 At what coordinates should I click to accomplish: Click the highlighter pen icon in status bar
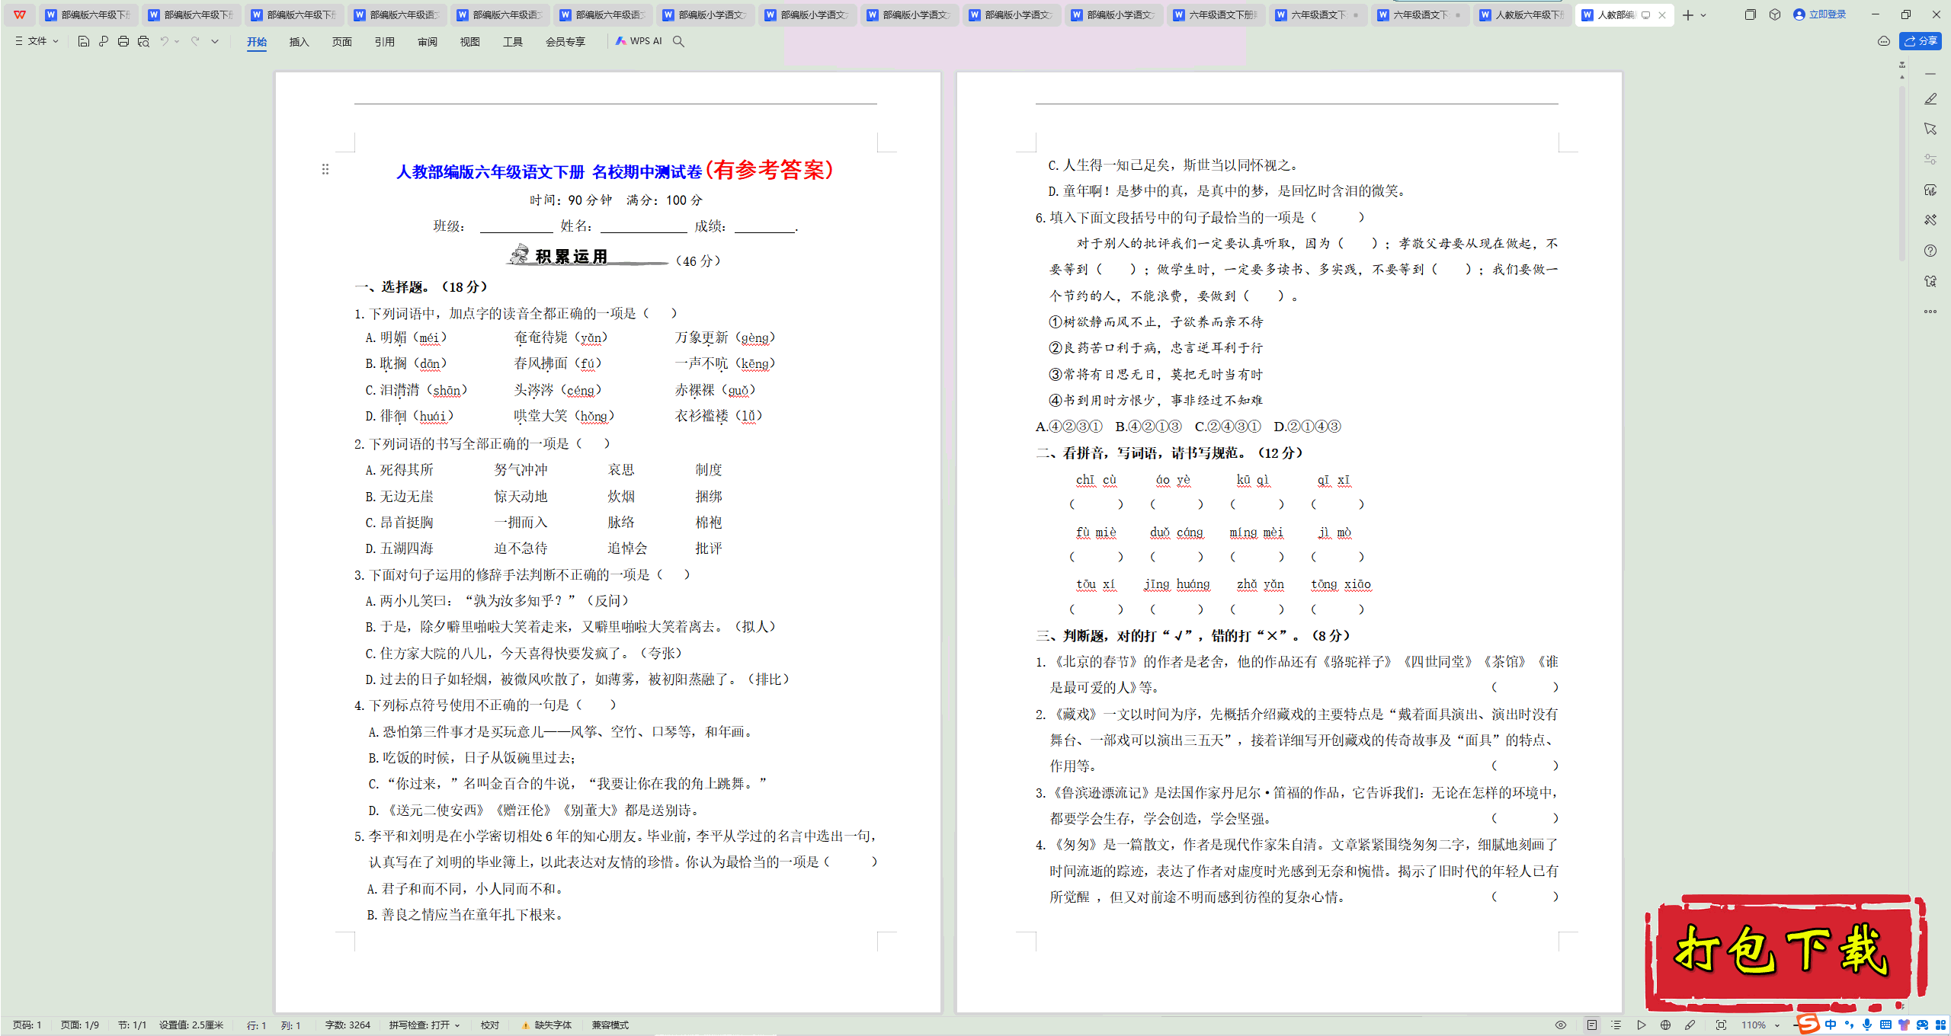click(x=1690, y=1025)
